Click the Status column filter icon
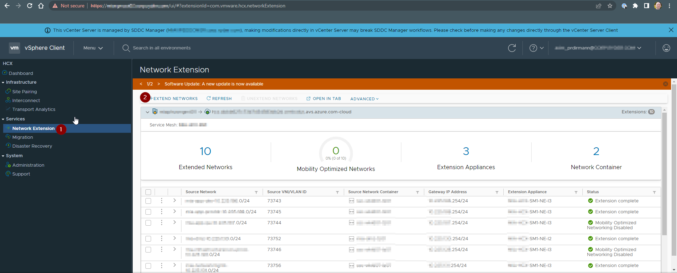The image size is (677, 273). (x=654, y=192)
